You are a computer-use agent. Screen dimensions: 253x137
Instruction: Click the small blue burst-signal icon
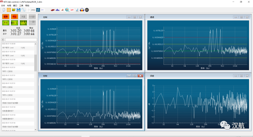tap(43, 10)
